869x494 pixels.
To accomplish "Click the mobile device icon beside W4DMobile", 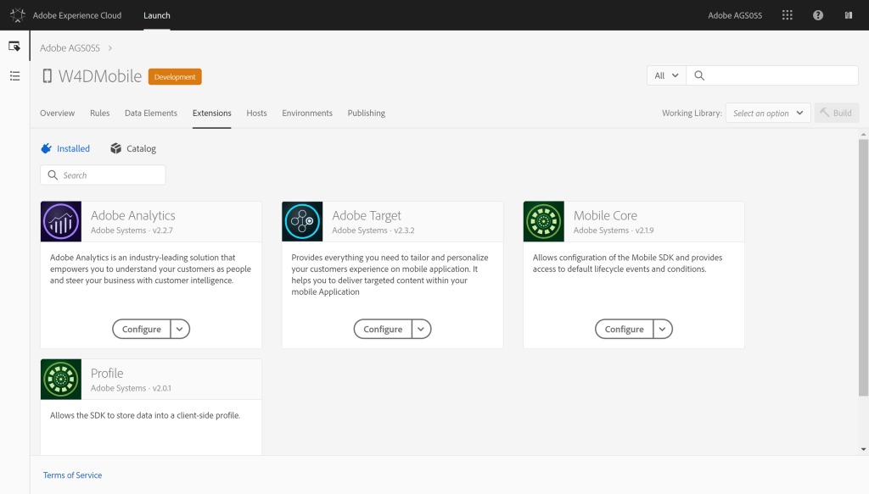I will (x=48, y=75).
